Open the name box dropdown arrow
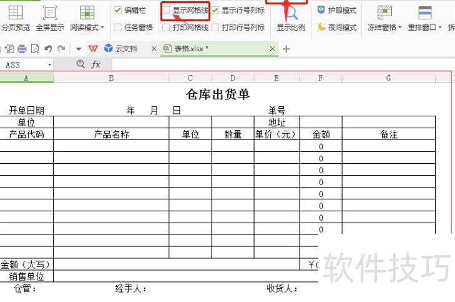 tap(50, 65)
